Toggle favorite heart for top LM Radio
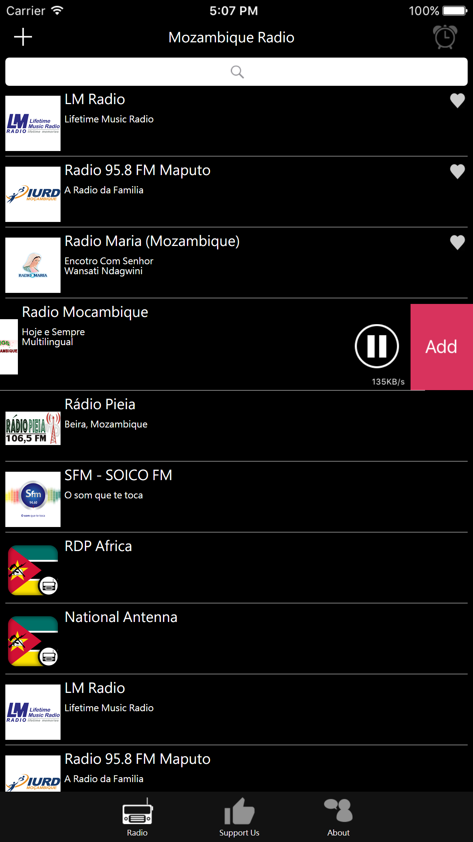 click(457, 101)
